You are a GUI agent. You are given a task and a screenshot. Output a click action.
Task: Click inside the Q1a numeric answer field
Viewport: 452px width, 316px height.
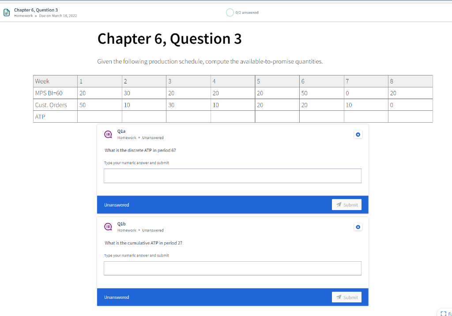pyautogui.click(x=232, y=176)
